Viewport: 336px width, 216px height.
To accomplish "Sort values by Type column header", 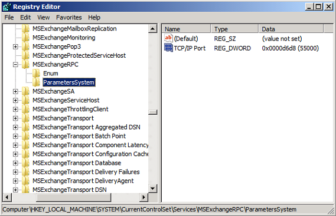I will 235,29.
